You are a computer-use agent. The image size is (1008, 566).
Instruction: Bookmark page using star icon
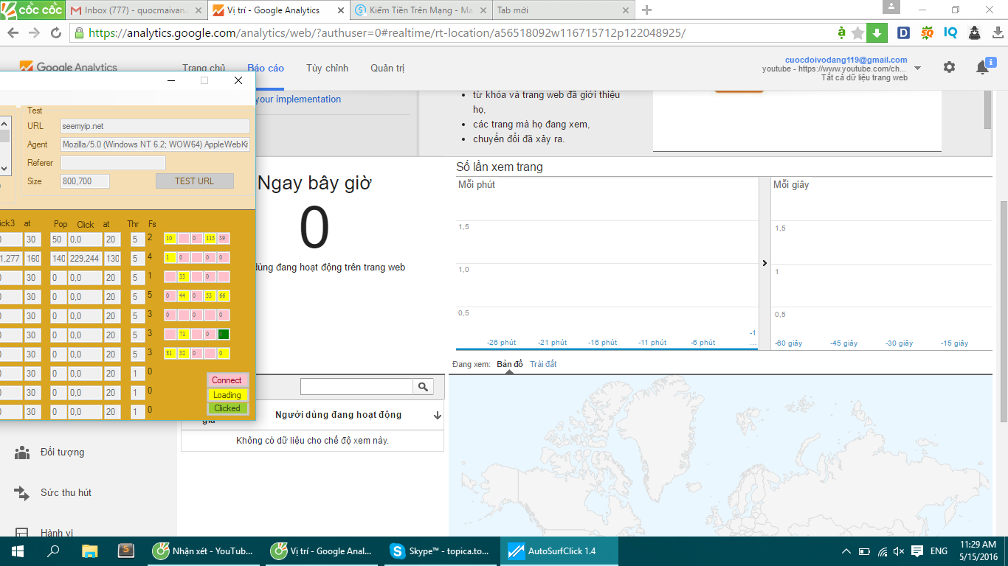click(857, 33)
